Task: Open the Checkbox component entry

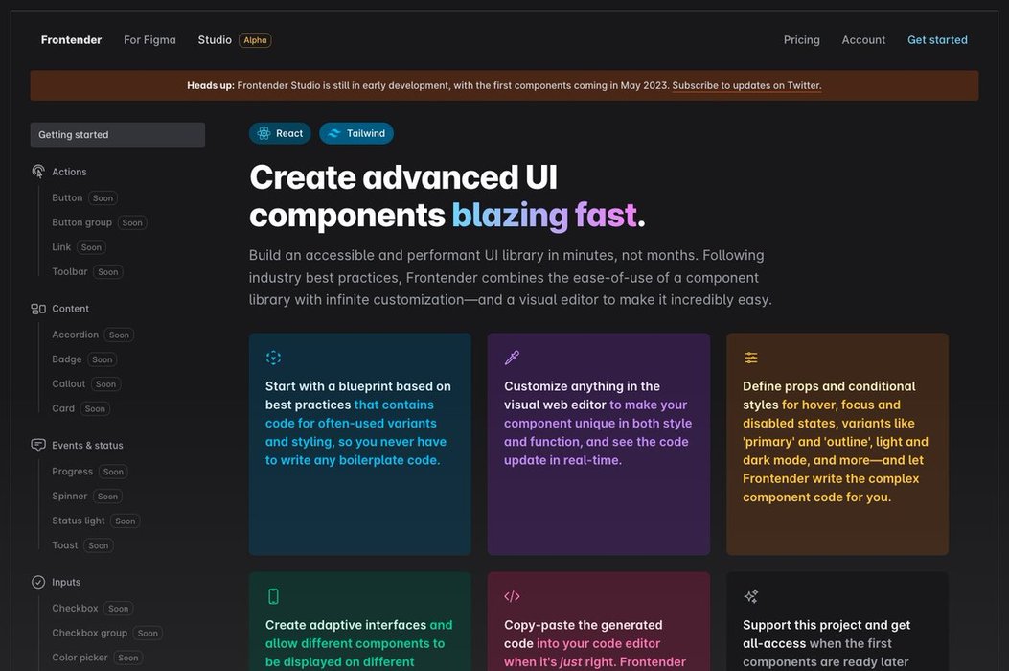Action: 76,608
